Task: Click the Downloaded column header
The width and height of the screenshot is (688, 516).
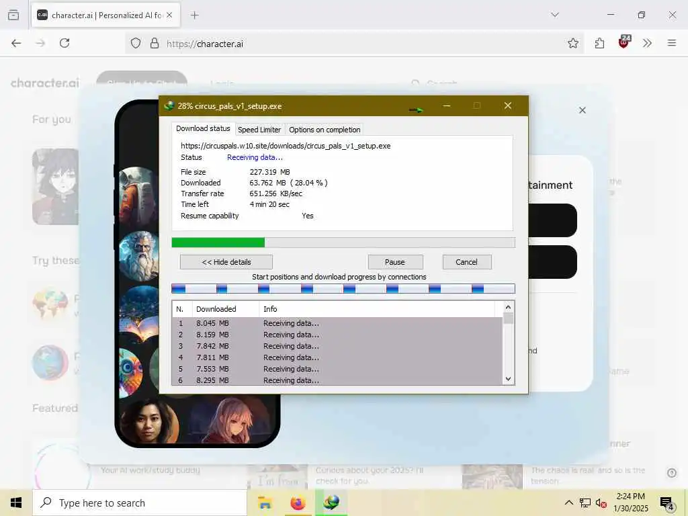Action: [x=226, y=309]
